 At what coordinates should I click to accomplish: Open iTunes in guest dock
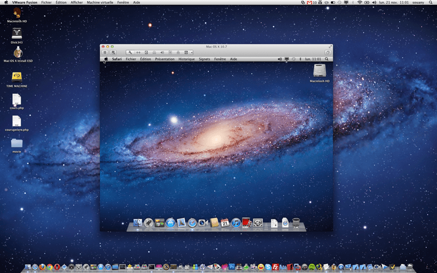point(236,223)
